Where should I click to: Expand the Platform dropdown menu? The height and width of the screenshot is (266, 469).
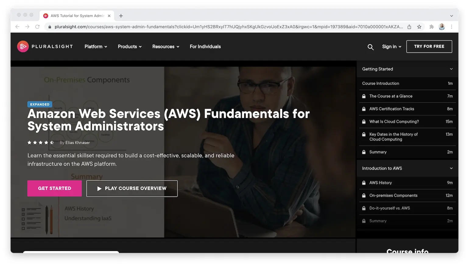(96, 47)
